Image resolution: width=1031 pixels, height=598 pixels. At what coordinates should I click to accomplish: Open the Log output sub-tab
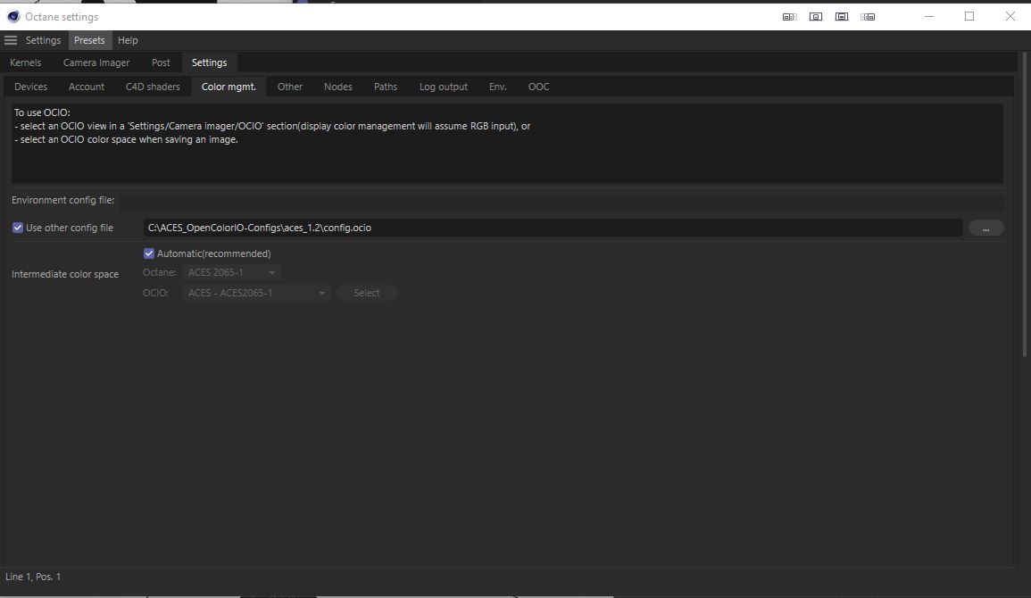(x=443, y=86)
